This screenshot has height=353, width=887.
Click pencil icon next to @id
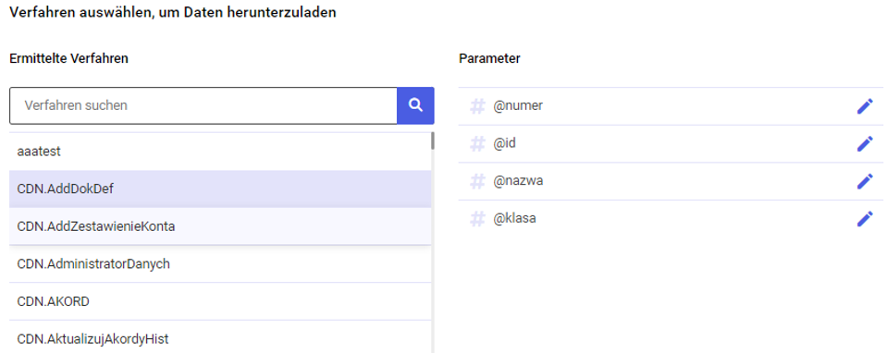[865, 143]
